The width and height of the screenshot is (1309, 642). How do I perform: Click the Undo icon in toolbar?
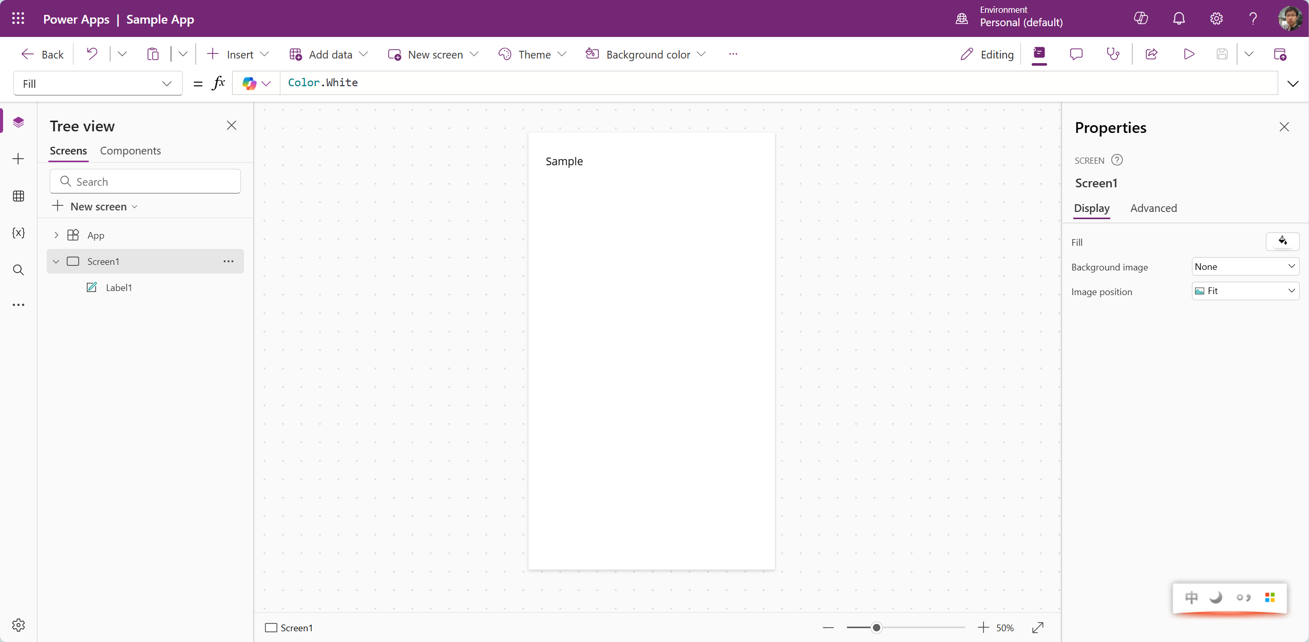tap(92, 54)
